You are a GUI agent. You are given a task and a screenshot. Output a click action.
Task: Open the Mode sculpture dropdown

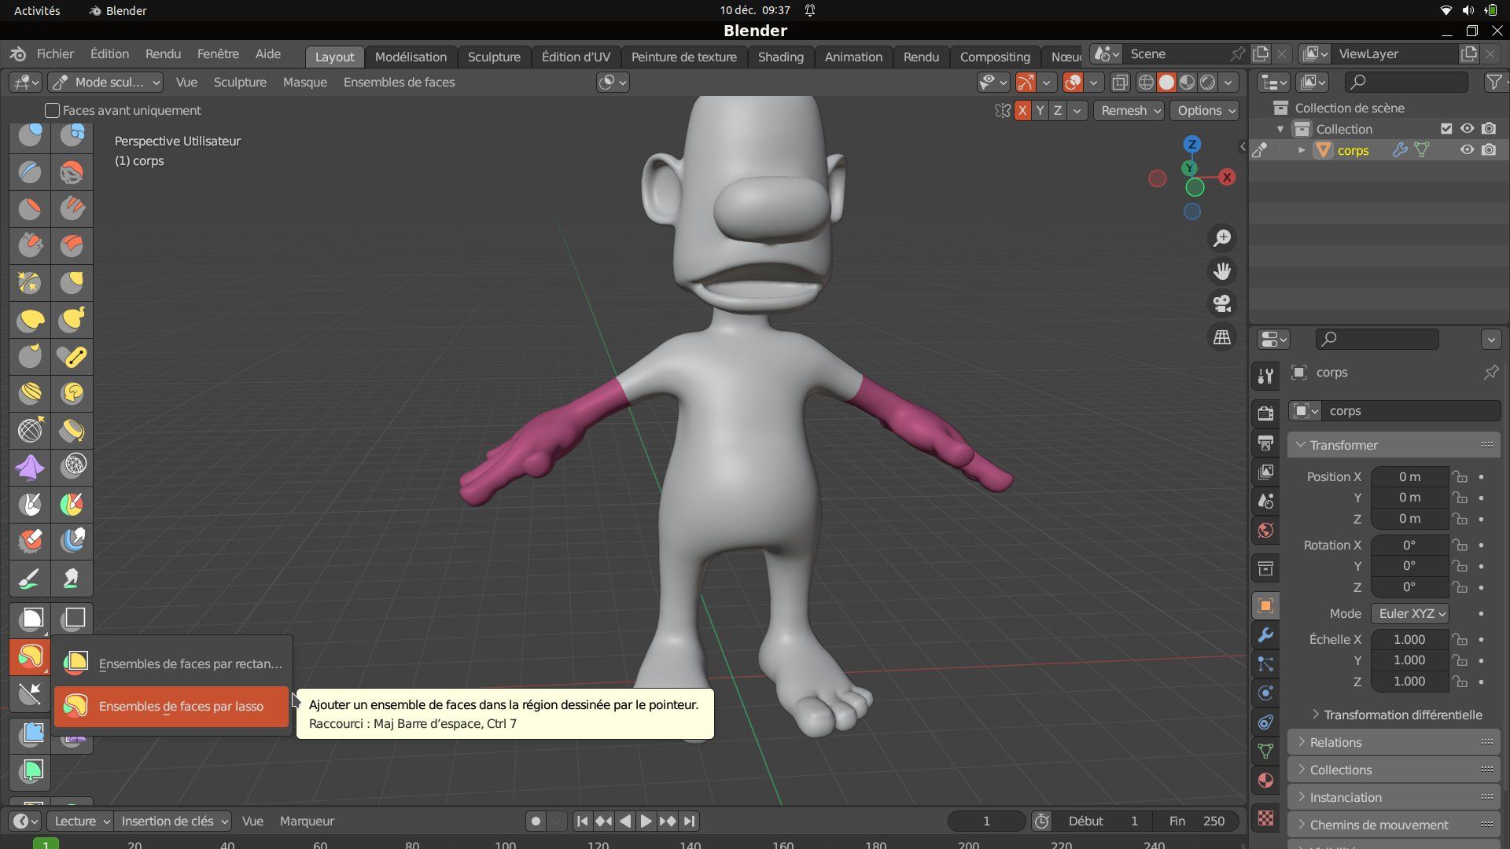point(105,82)
